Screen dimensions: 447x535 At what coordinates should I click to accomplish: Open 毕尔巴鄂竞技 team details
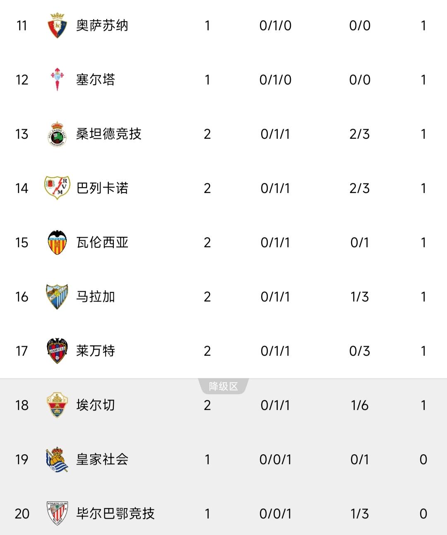115,513
